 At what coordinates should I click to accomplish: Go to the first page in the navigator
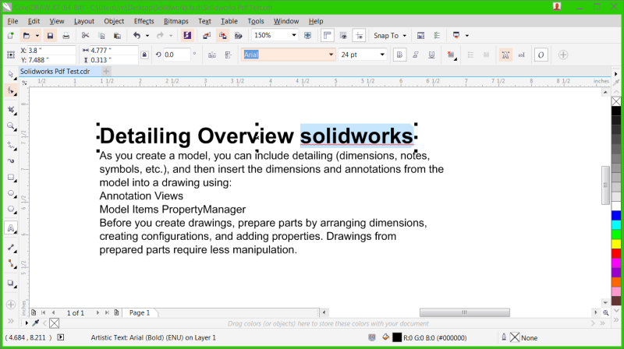pyautogui.click(x=44, y=313)
